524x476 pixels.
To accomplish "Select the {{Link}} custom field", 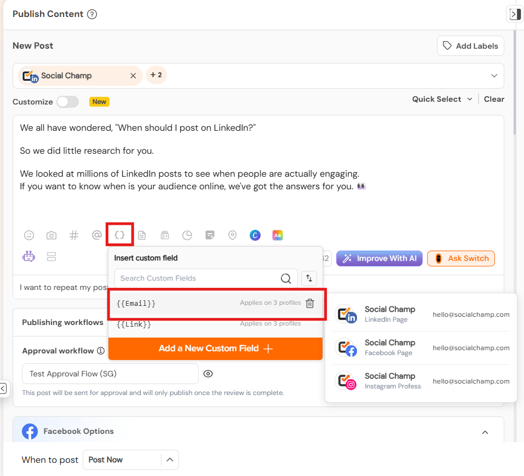I will pos(216,324).
